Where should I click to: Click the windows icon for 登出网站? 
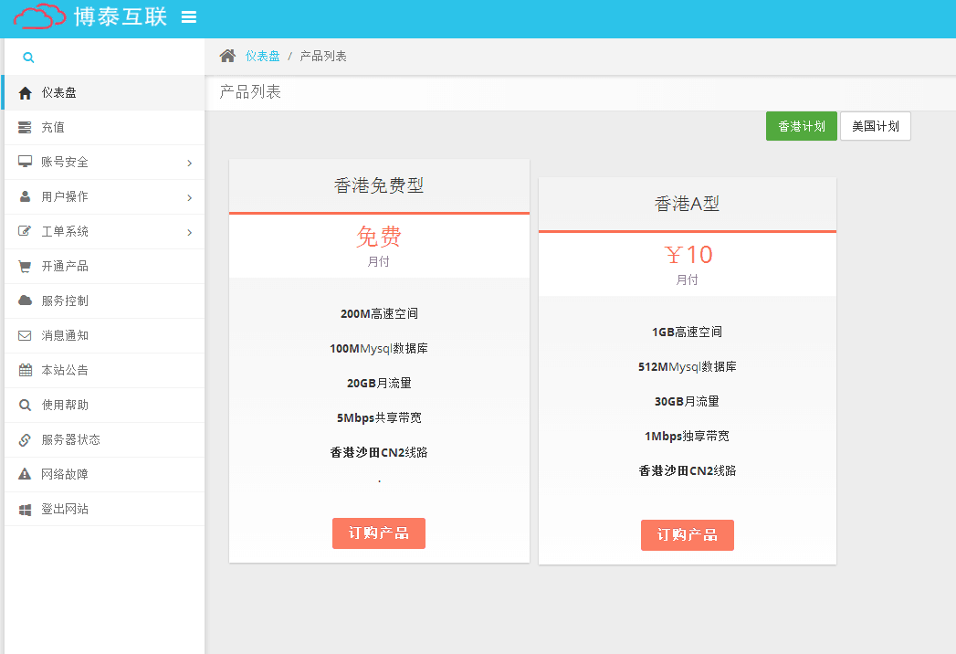(25, 510)
